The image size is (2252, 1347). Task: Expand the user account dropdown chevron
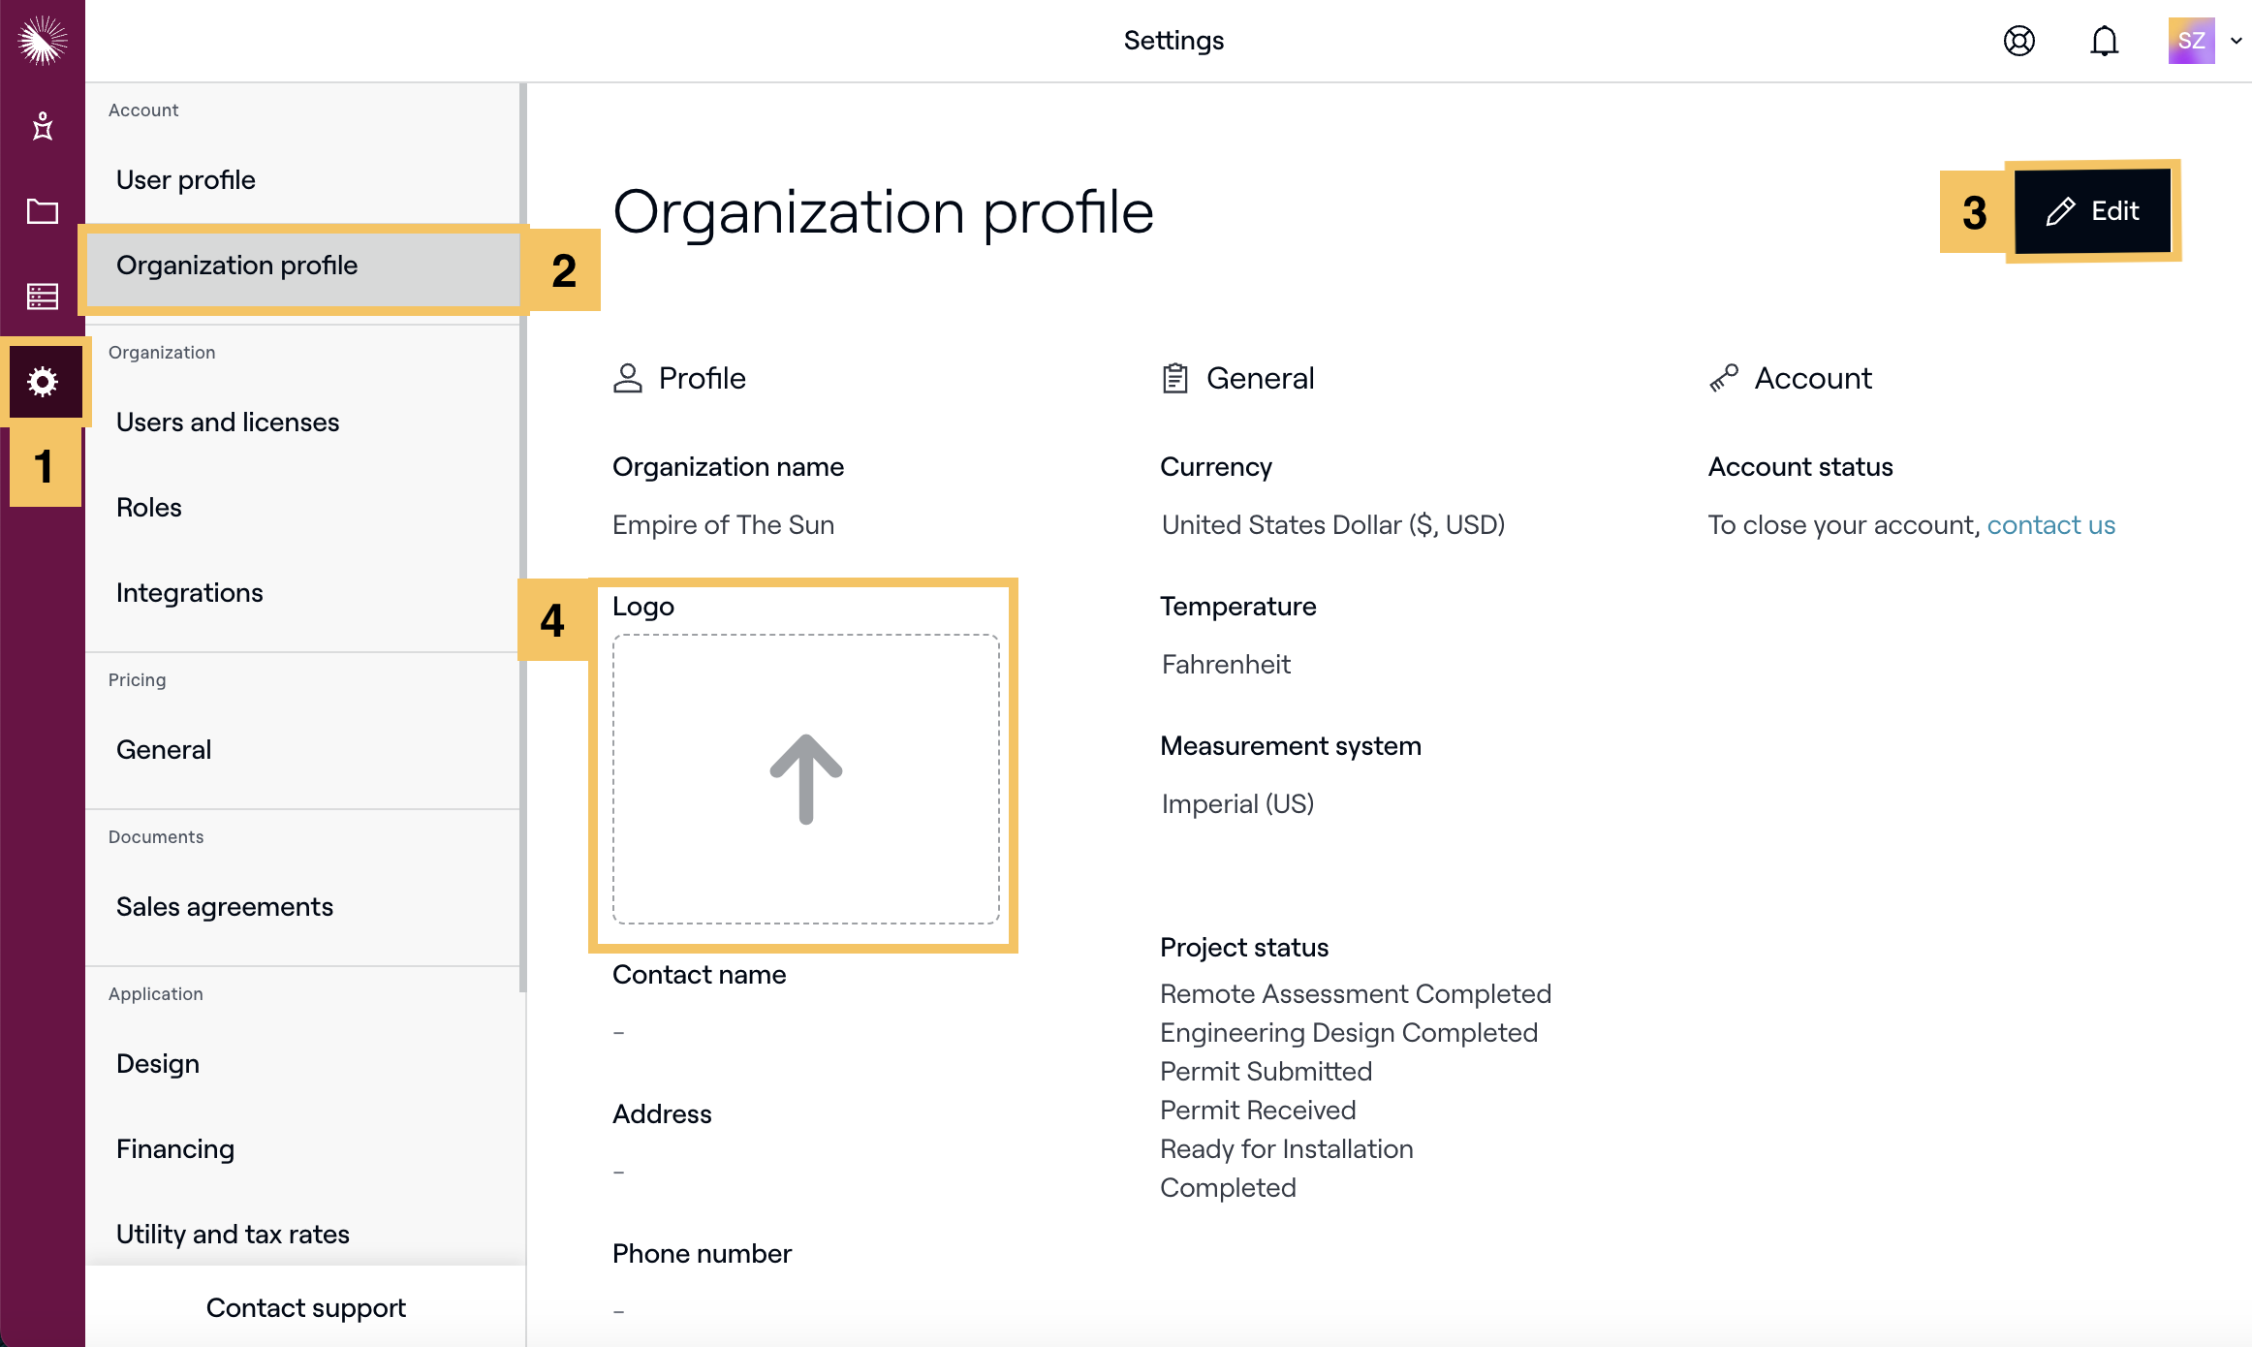[2236, 41]
